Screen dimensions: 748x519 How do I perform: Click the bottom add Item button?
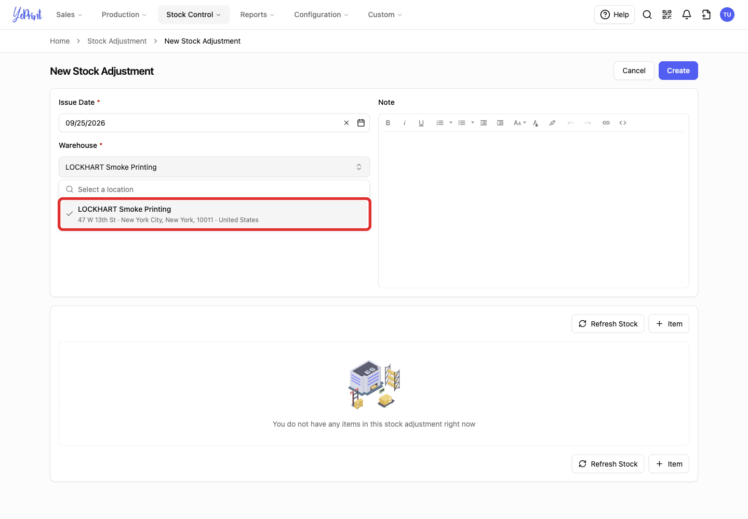pyautogui.click(x=669, y=464)
